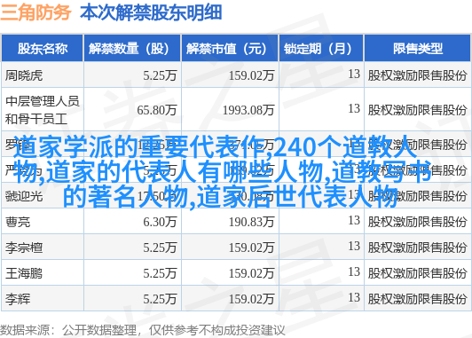This screenshot has width=472, height=338.
Task: Select the 周晓虎 shareholder name cell
Action: [24, 75]
